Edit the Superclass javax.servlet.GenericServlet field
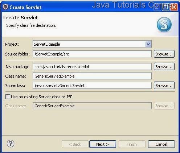Image resolution: width=180 pixels, height=153 pixels. (x=92, y=86)
